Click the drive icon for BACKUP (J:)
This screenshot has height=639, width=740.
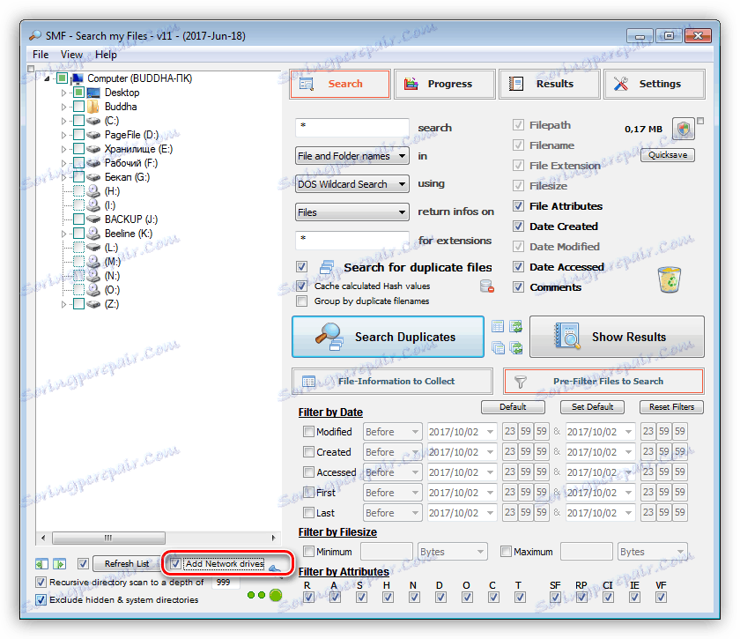(x=93, y=219)
